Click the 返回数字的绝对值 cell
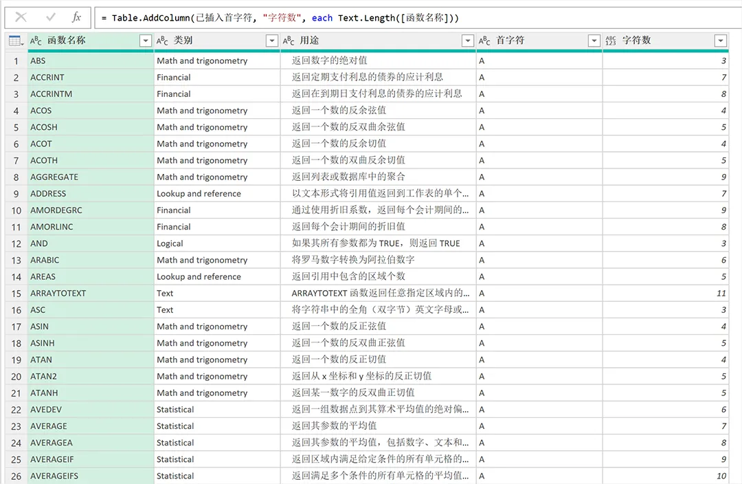This screenshot has height=484, width=742. (x=378, y=60)
